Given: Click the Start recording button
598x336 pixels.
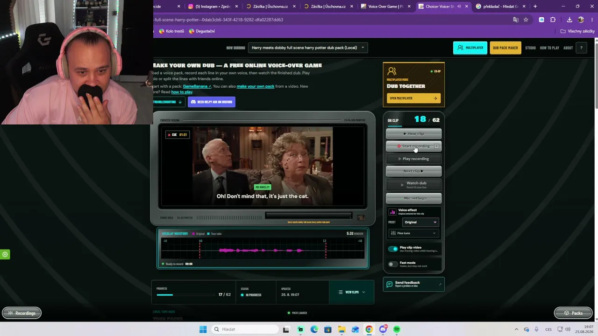Looking at the screenshot, I should [413, 146].
